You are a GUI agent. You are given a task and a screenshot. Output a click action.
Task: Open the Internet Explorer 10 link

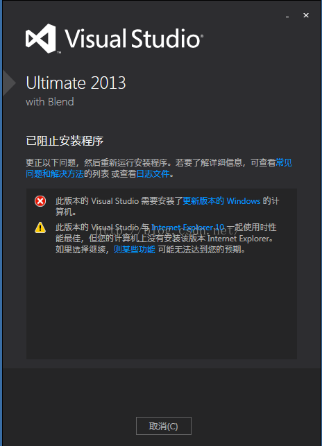[188, 228]
